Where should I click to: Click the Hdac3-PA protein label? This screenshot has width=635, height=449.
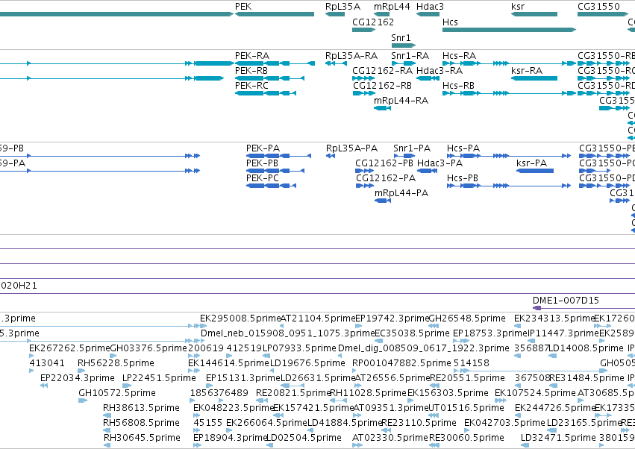(440, 163)
